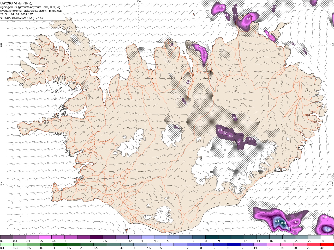Click the '0.1' label on the rain scale
The image size is (334, 250).
[x=2, y=248]
